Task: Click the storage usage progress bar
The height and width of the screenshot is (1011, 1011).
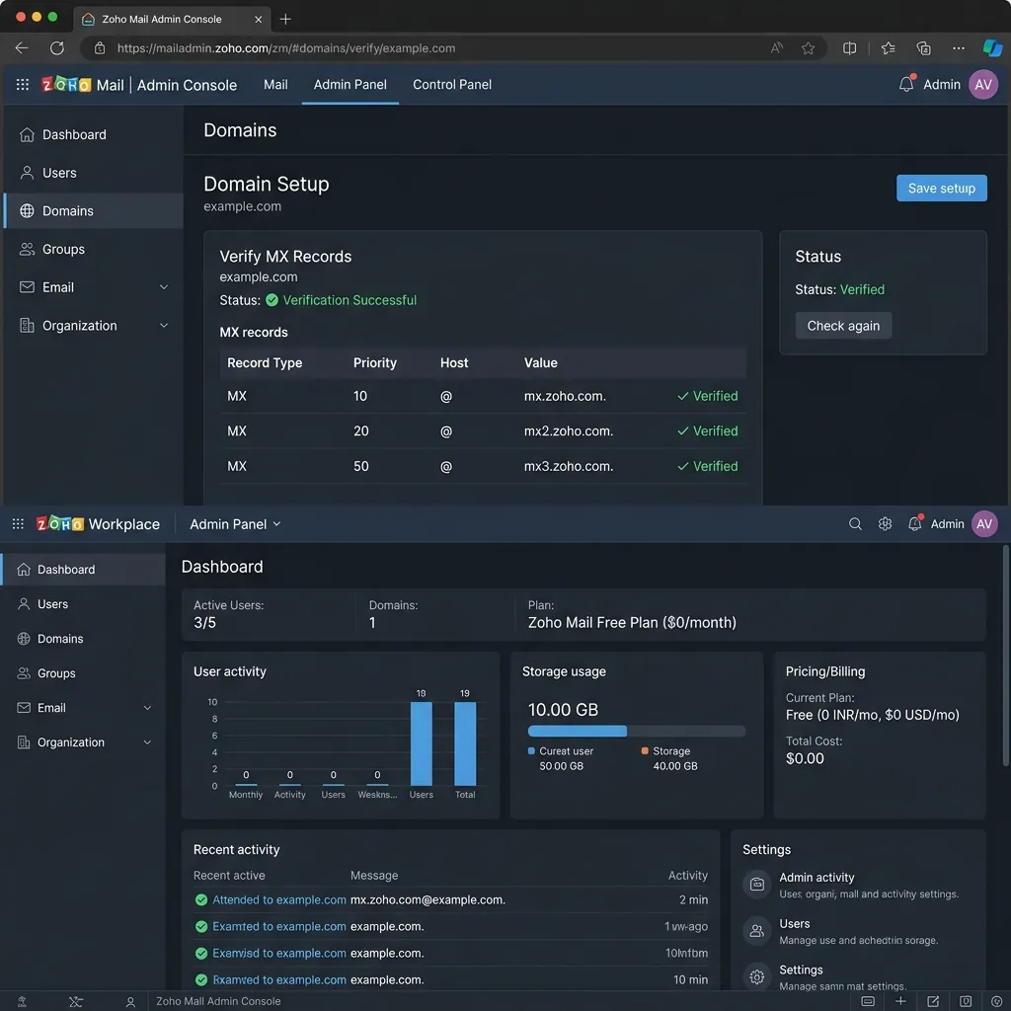Action: [x=637, y=732]
